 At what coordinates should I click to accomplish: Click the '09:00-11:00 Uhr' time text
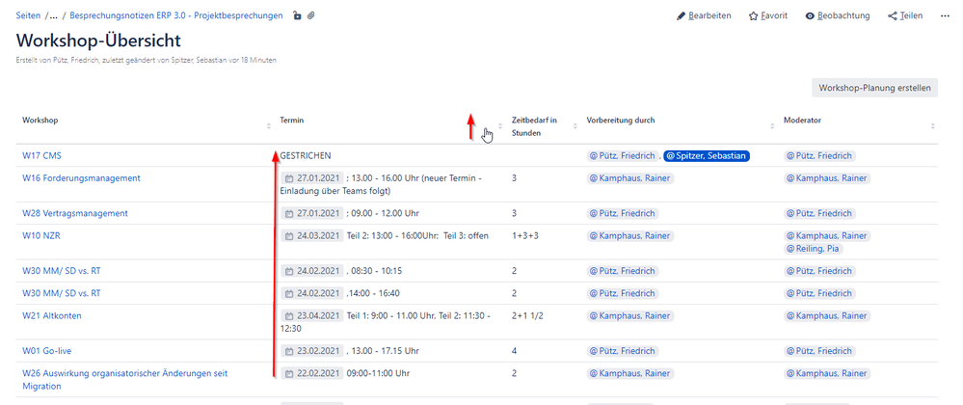click(378, 373)
